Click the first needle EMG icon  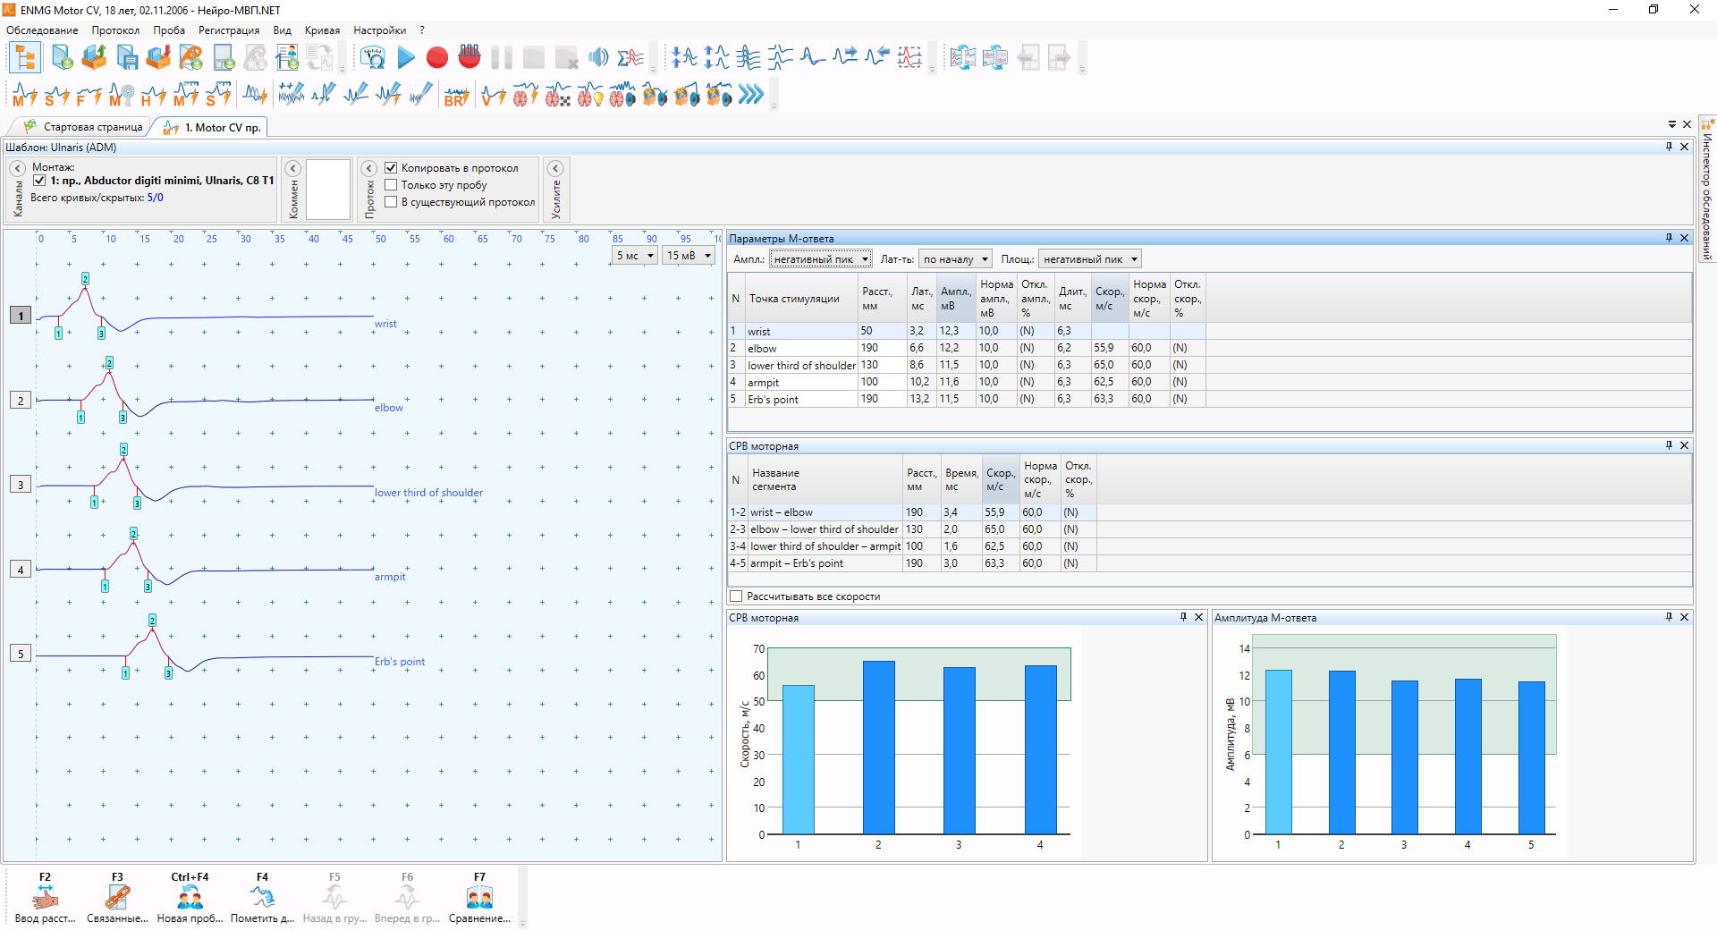tap(292, 95)
